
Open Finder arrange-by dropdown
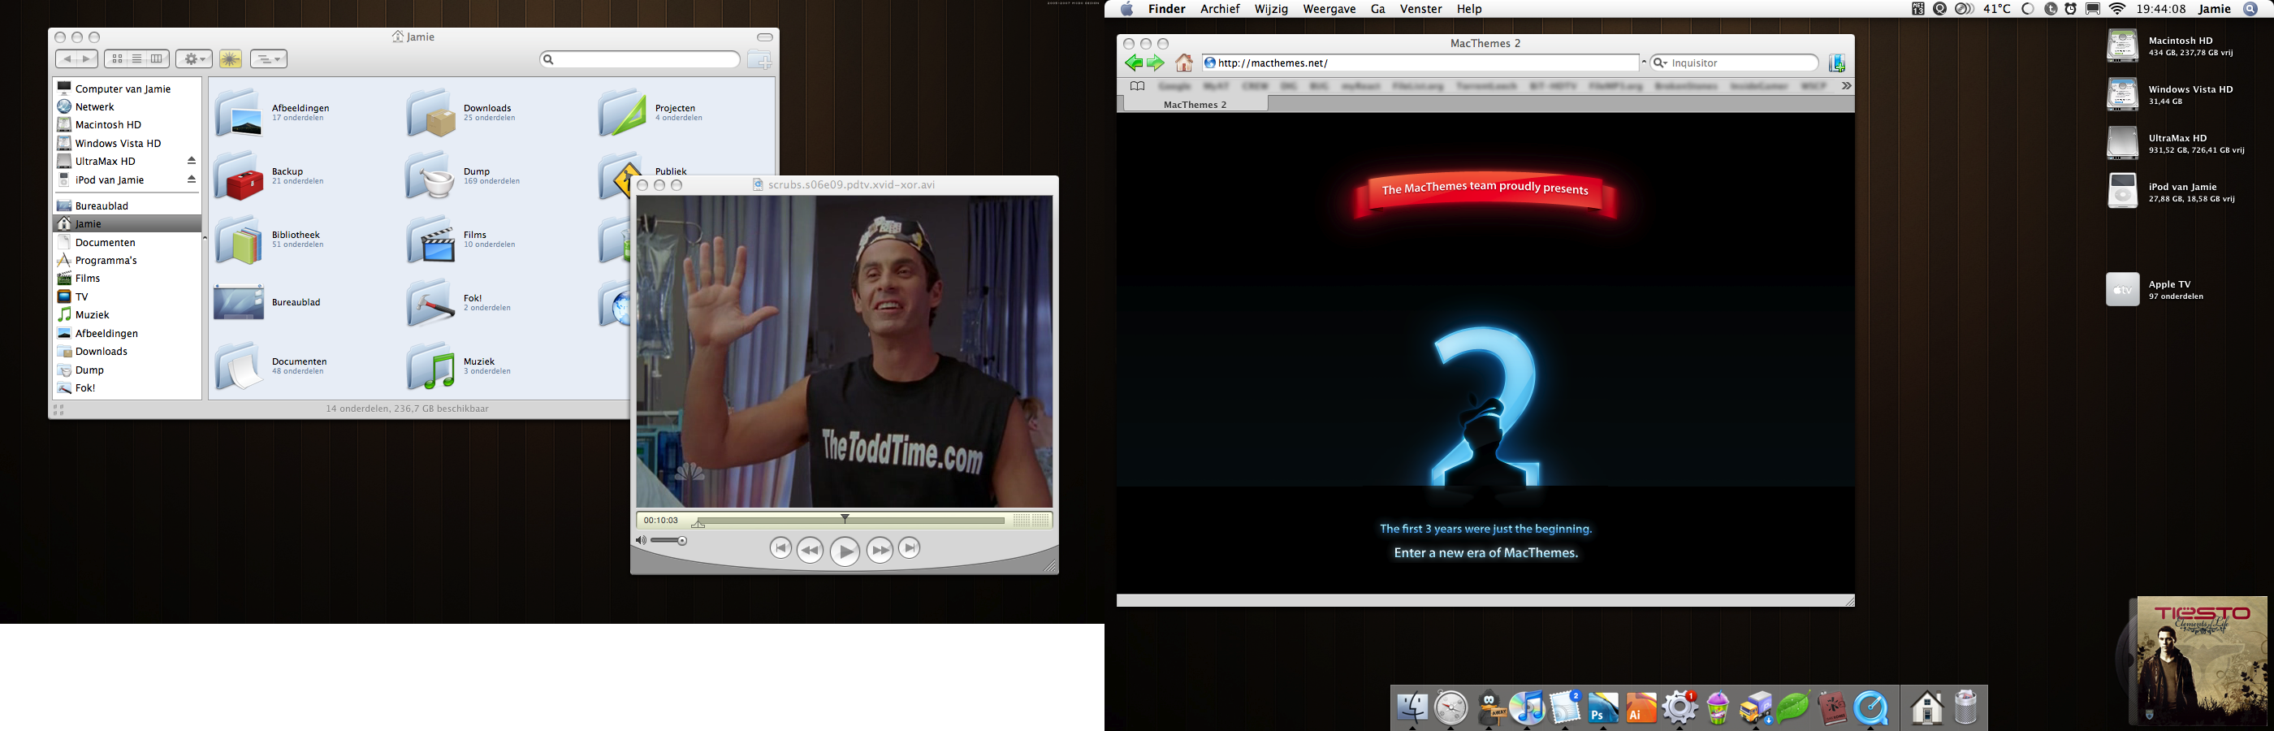click(x=268, y=59)
